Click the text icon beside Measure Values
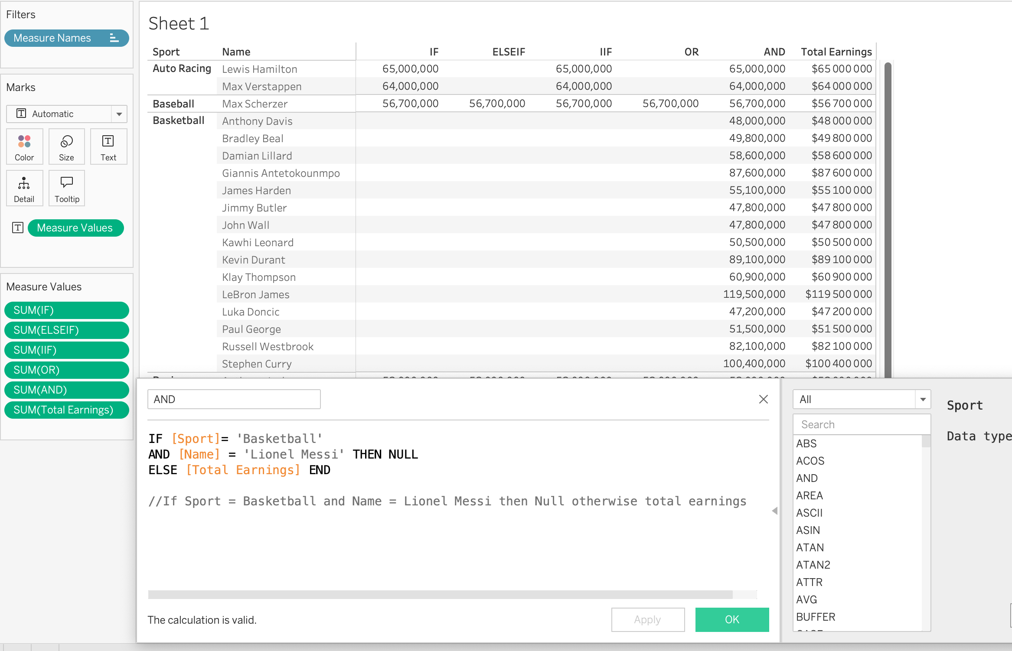This screenshot has width=1012, height=651. (x=18, y=228)
